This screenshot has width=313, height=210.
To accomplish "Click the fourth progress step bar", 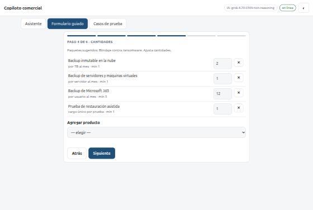I will 172,36.
